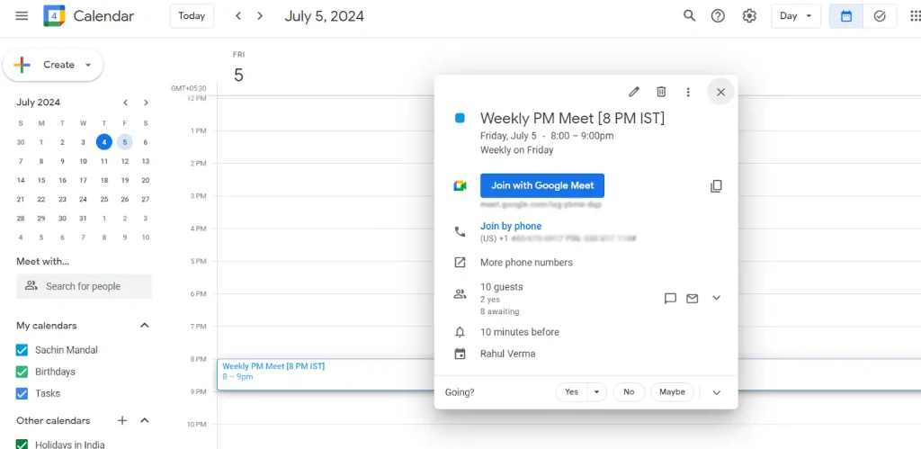The height and width of the screenshot is (449, 921).
Task: Copy the Meet conference info
Action: tap(716, 186)
